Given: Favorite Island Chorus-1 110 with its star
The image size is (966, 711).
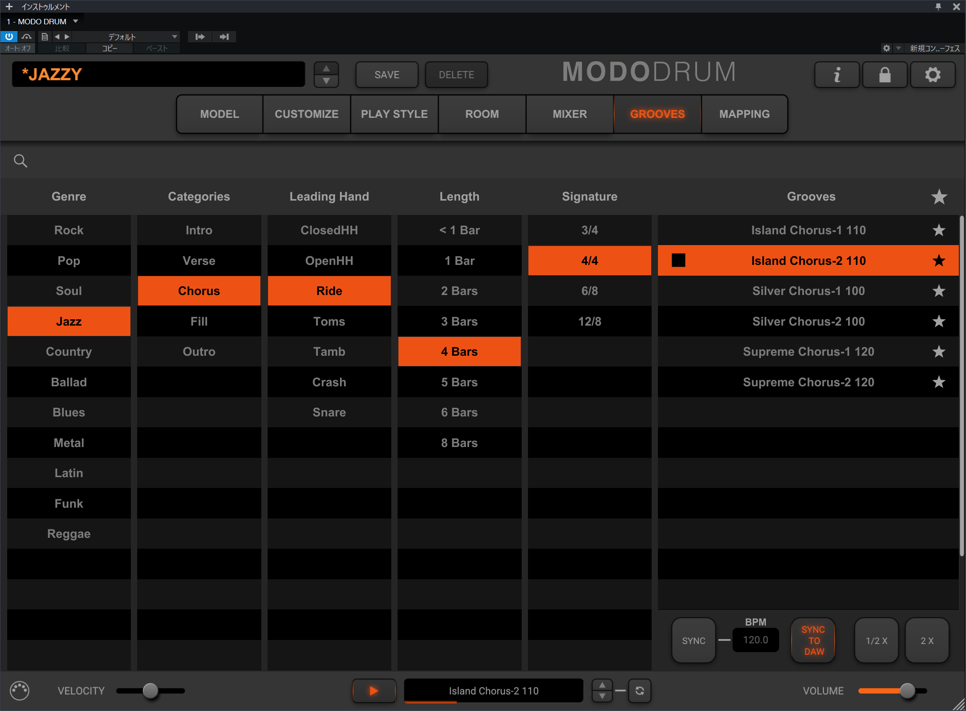Looking at the screenshot, I should pyautogui.click(x=939, y=230).
